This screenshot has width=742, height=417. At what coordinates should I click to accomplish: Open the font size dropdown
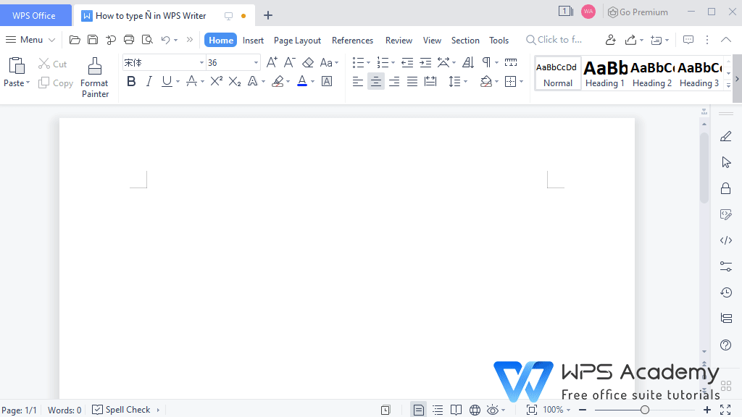coord(256,62)
